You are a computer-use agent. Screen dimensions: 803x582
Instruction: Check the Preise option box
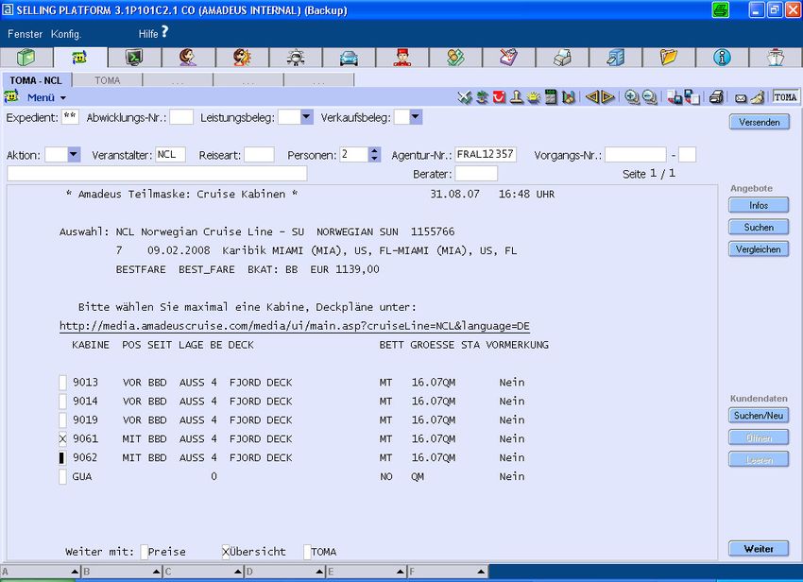145,552
